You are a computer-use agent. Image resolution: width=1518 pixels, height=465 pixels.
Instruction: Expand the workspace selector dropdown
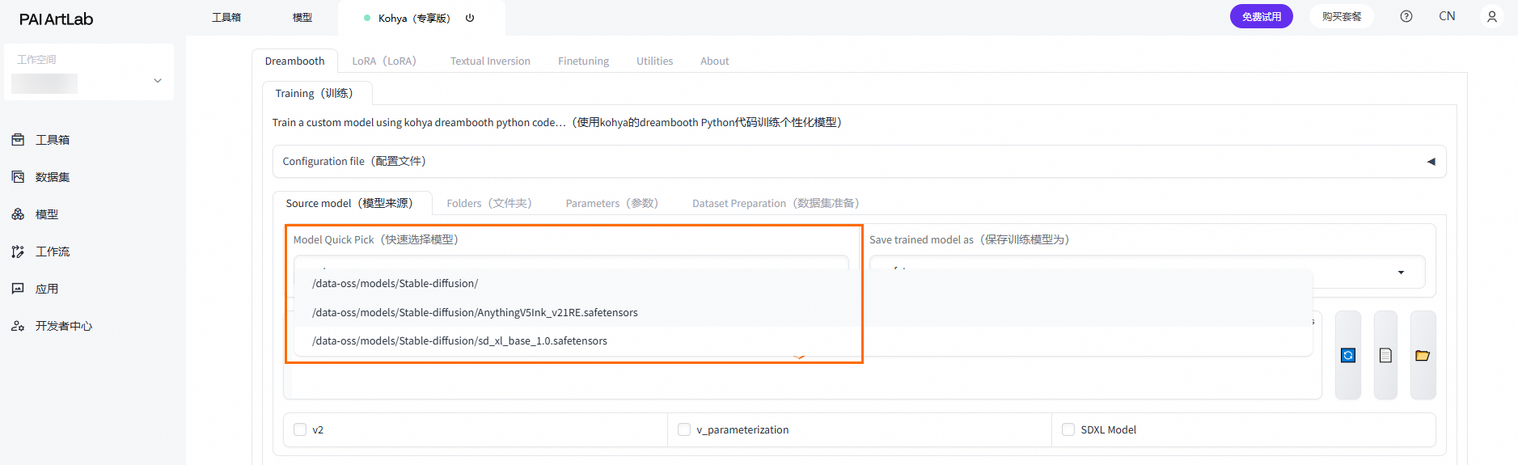coord(158,81)
